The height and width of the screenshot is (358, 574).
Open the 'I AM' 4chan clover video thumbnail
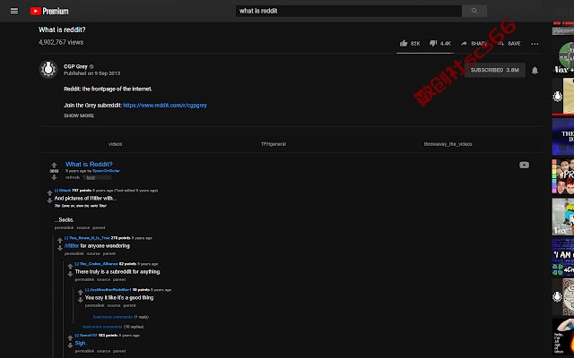(563, 257)
